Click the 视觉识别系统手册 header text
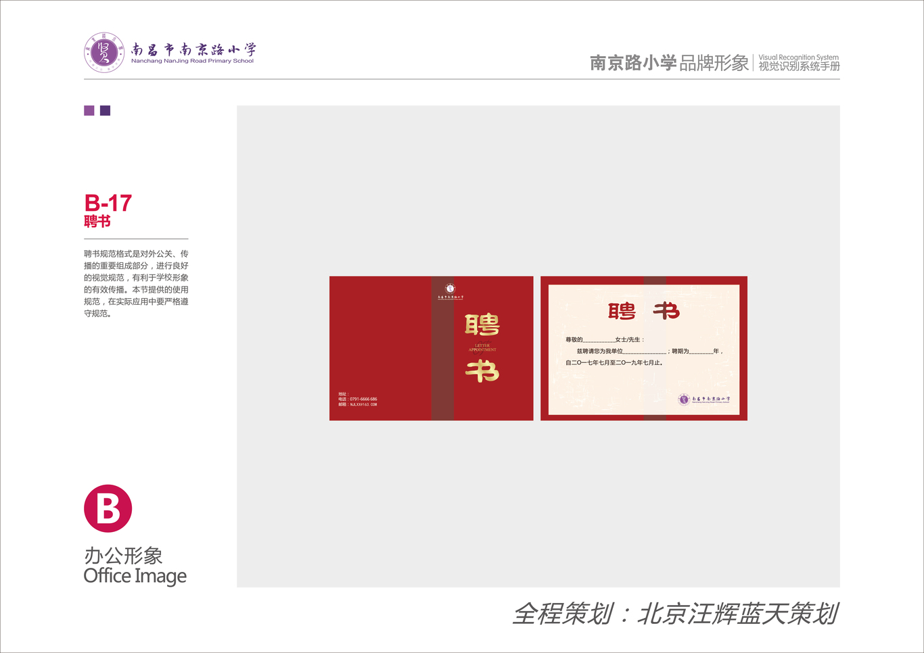This screenshot has height=653, width=924. (799, 66)
